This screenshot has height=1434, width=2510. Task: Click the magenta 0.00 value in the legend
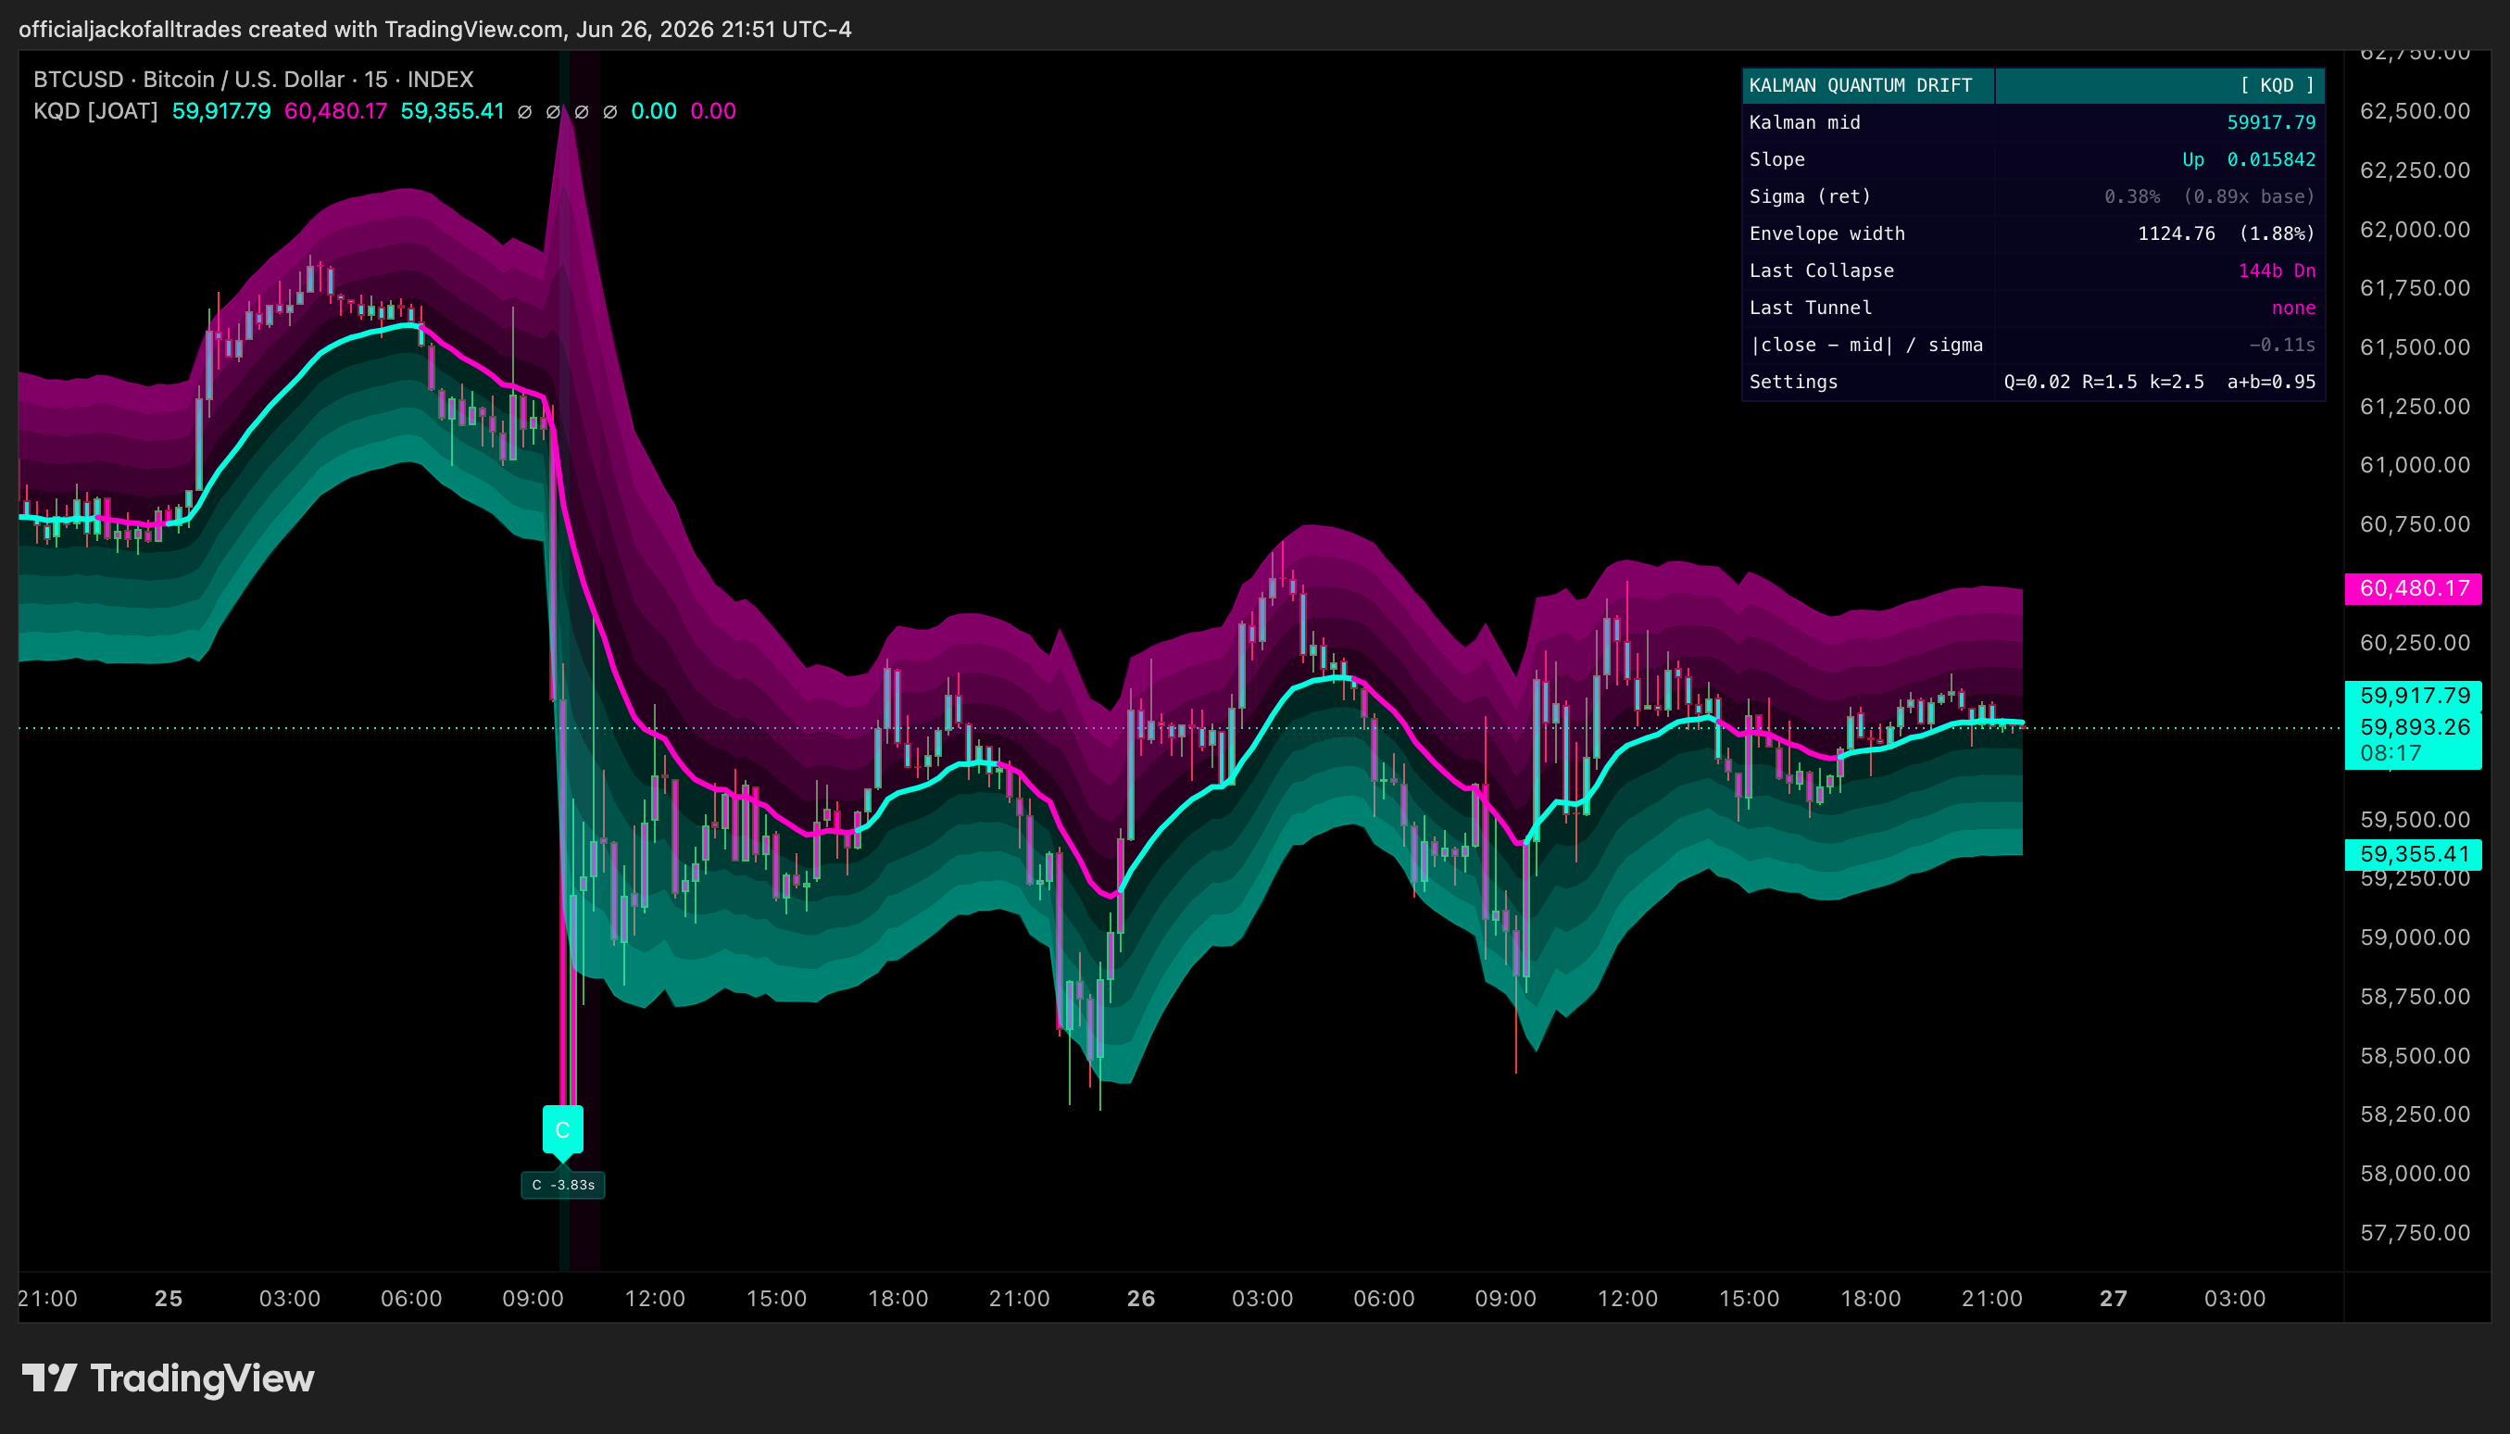click(x=713, y=110)
